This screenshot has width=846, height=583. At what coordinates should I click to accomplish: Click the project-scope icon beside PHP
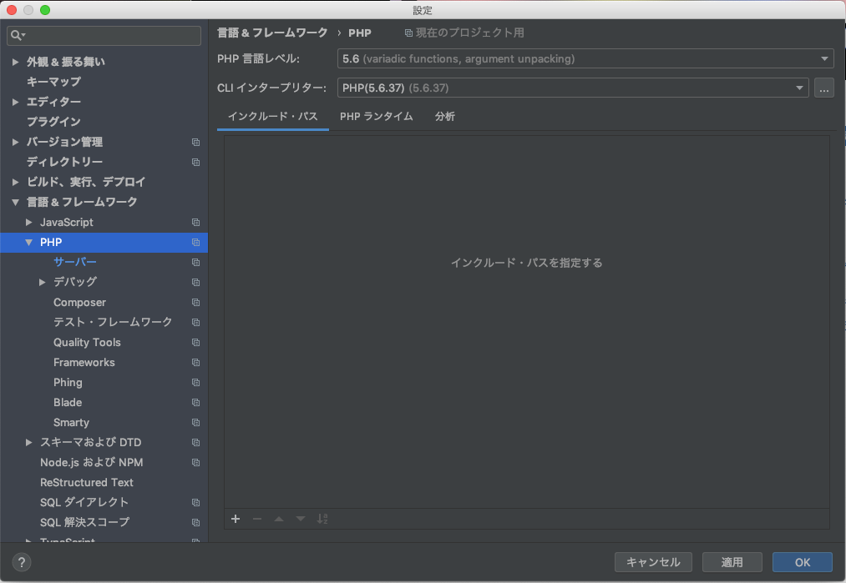point(195,242)
